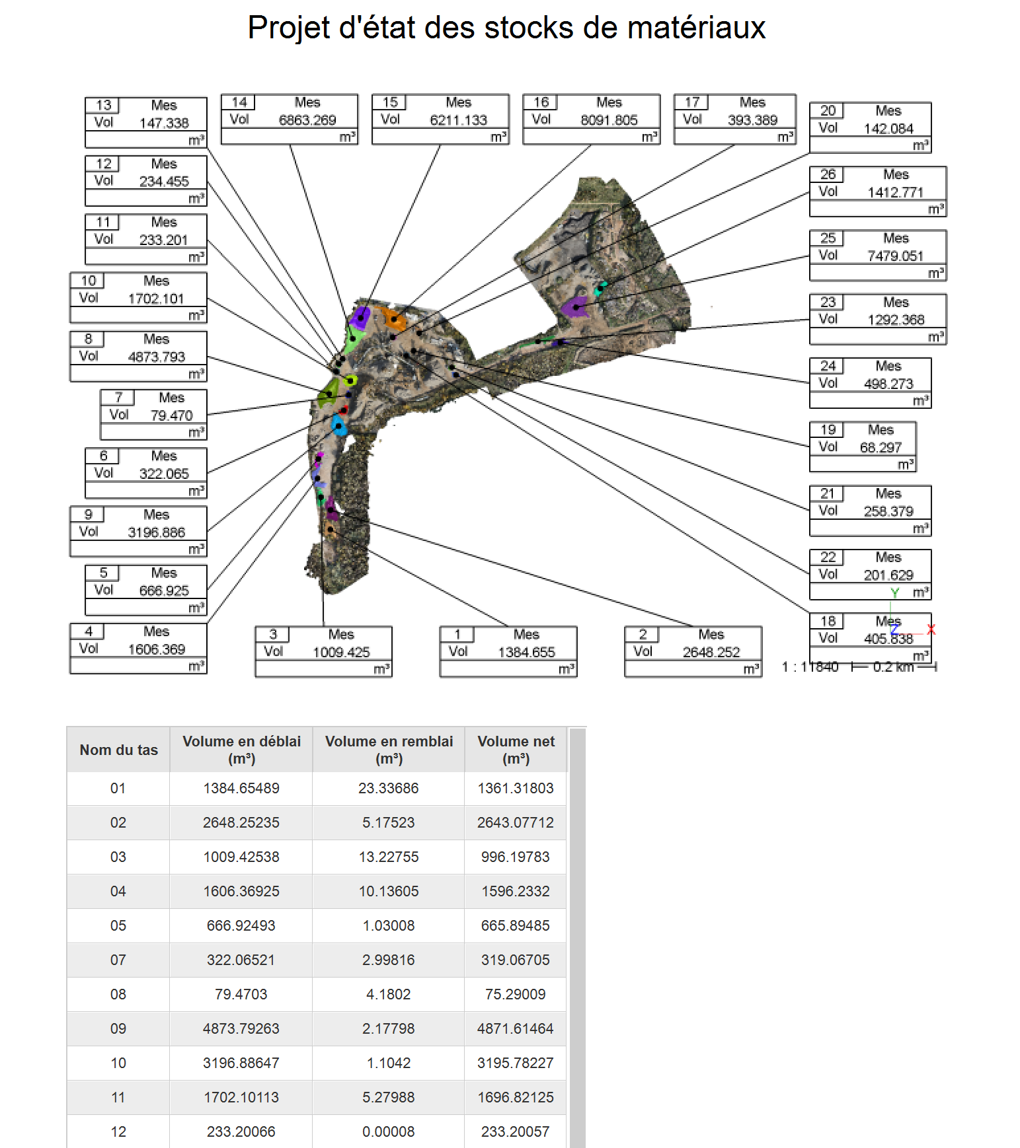This screenshot has height=1148, width=1020.
Task: Select label 2 with volume 2648.252
Action: tap(693, 651)
